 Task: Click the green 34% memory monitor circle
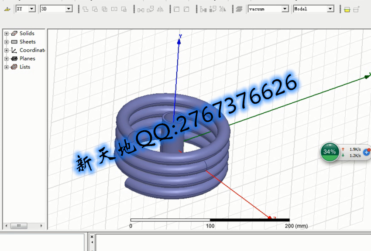pos(330,152)
